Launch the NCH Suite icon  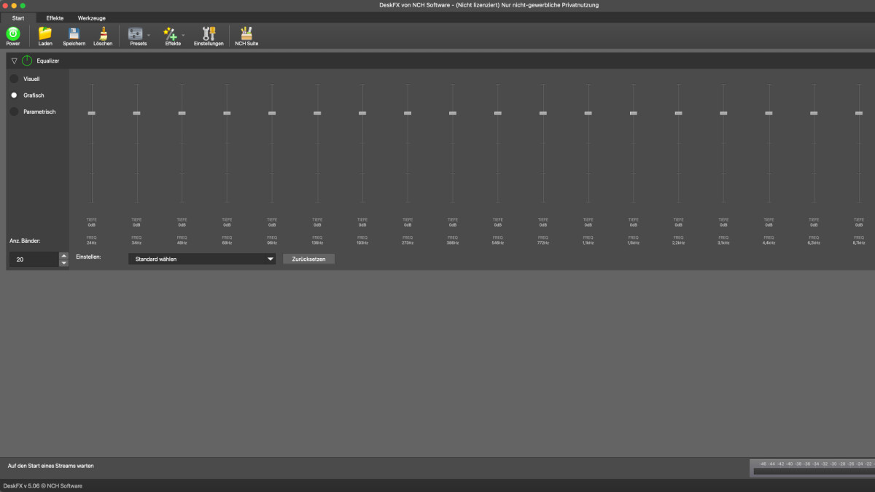tap(246, 34)
